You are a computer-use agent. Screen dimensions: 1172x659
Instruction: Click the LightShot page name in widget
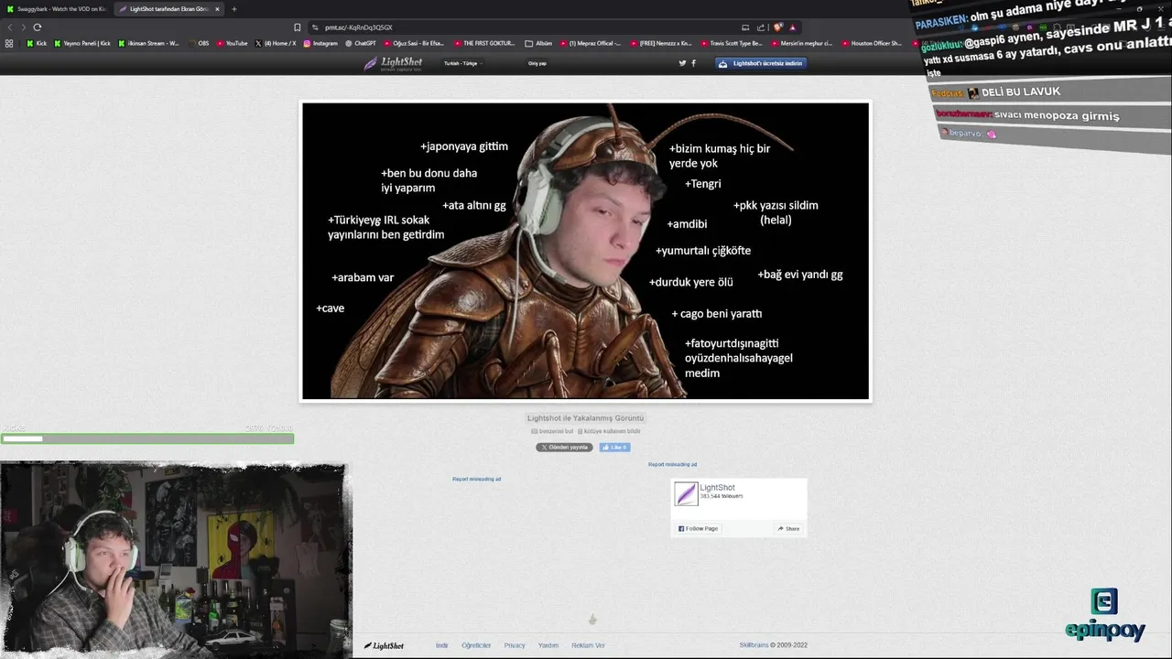[x=717, y=488]
